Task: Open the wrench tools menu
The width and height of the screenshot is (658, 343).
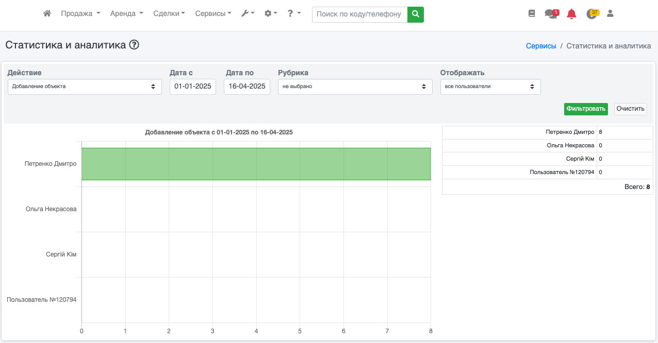Action: 248,14
